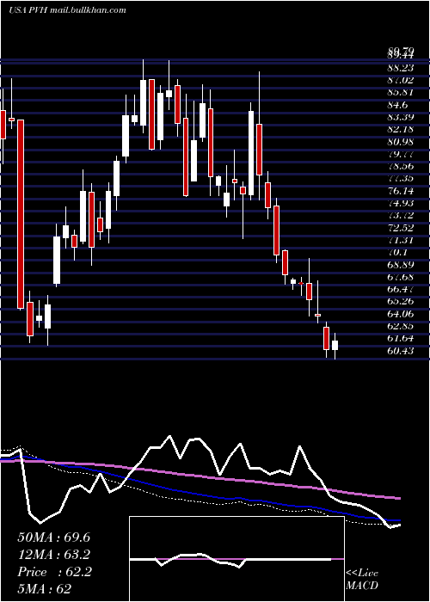
Task: Click the 60.43 price axis label
Action: [x=401, y=351]
